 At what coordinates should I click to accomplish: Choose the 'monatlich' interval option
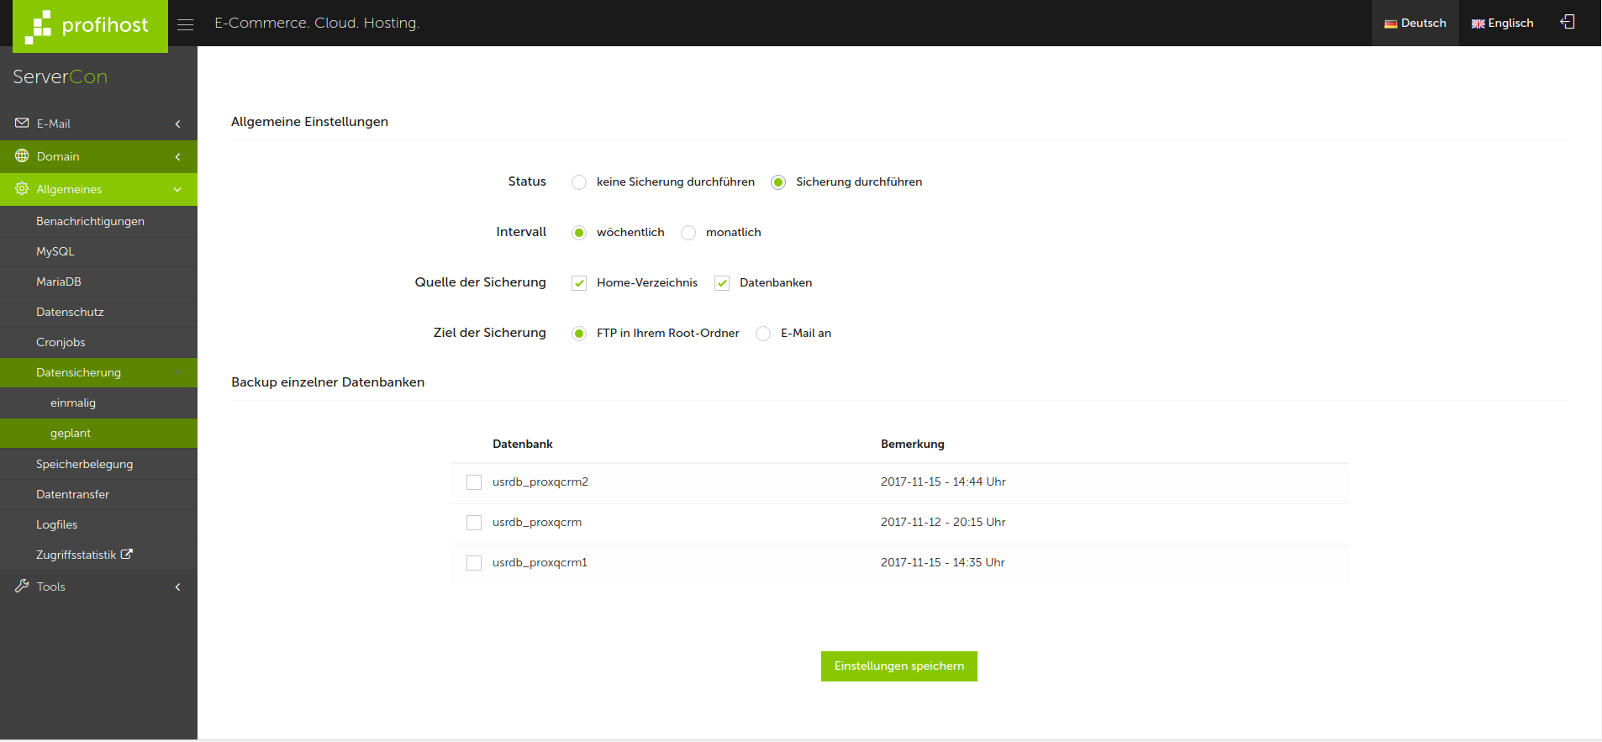pos(688,233)
